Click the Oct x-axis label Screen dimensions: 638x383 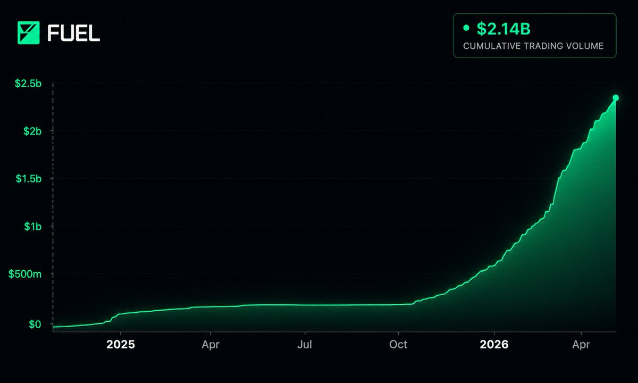(398, 344)
